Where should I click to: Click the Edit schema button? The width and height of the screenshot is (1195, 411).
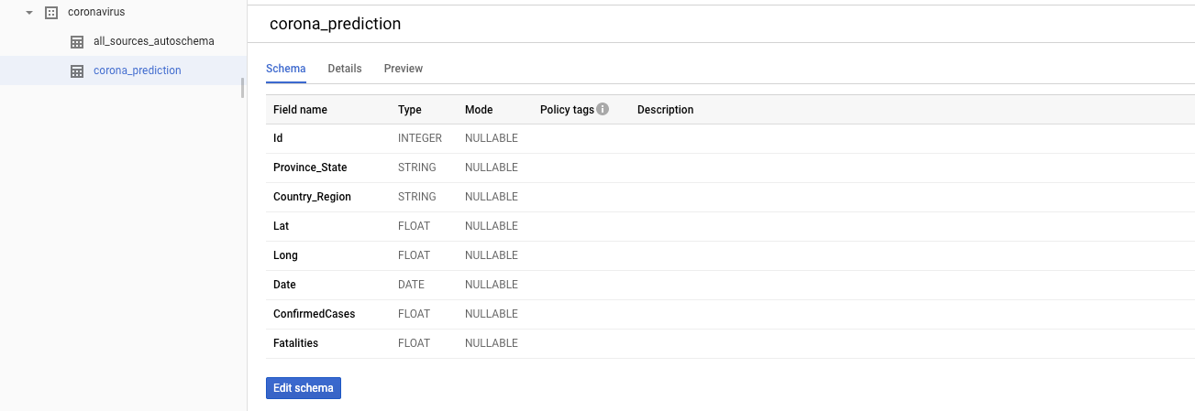[x=304, y=388]
